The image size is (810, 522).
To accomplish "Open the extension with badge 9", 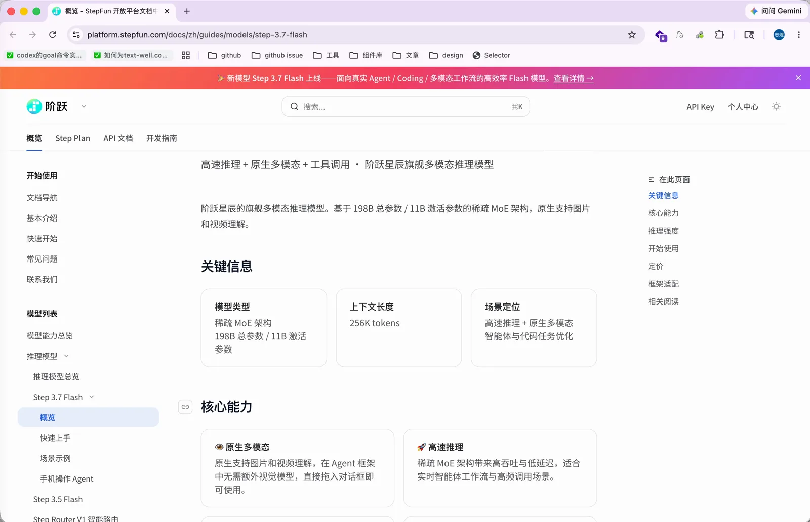I will tap(661, 35).
